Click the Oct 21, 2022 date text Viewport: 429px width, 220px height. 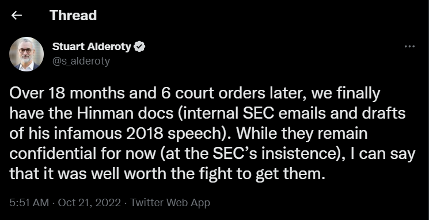click(x=89, y=203)
